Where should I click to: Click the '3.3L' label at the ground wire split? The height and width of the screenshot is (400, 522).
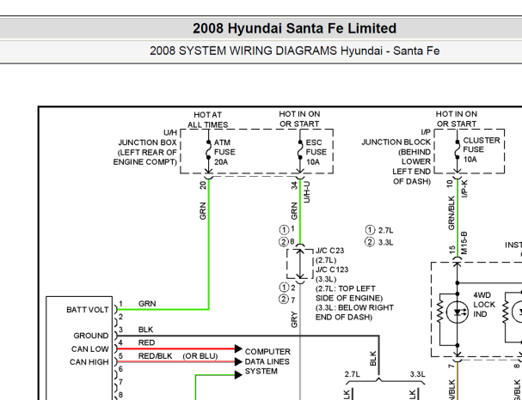point(417,374)
